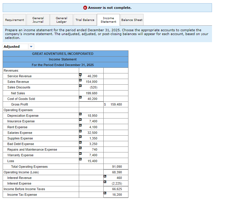Select the Salaries Expense account cell
Screen dimensions: 225x199
[x=41, y=133]
